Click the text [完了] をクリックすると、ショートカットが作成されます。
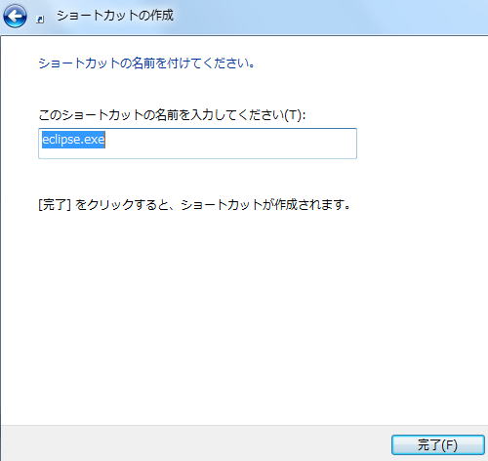The image size is (488, 461). tap(194, 204)
